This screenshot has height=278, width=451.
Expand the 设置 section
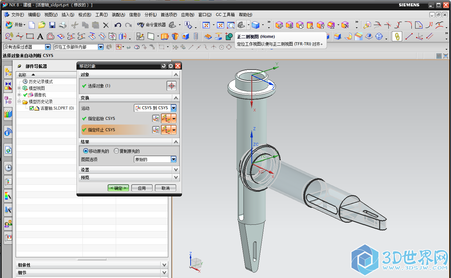click(176, 170)
